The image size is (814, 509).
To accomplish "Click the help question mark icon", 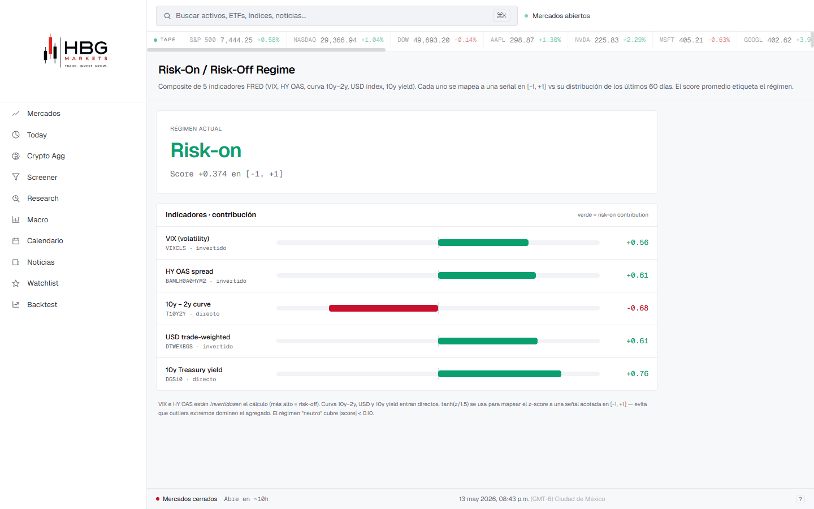I will coord(800,499).
